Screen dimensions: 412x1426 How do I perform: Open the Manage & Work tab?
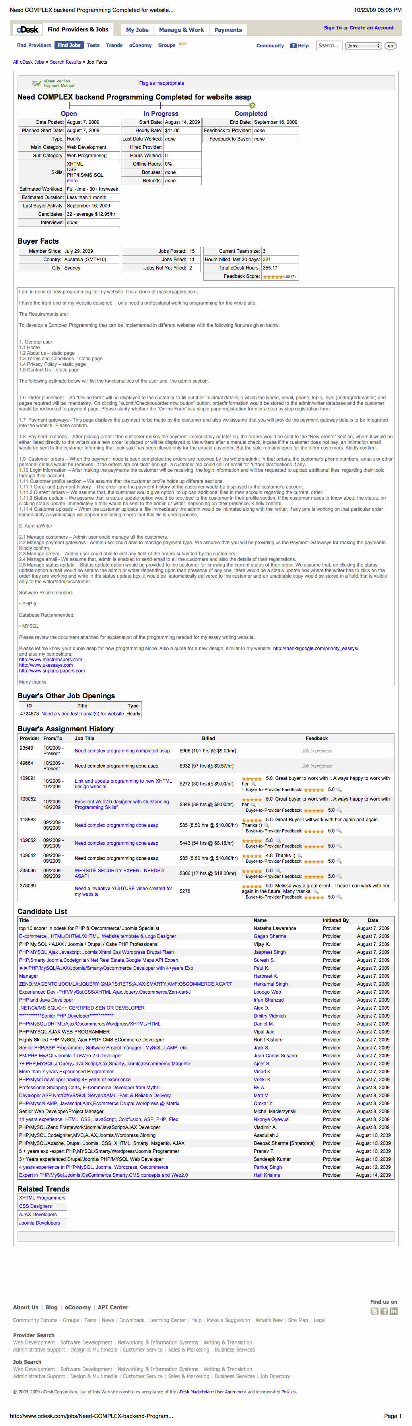181,30
